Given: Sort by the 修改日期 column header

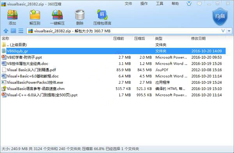Looking at the screenshot, I should pos(199,39).
